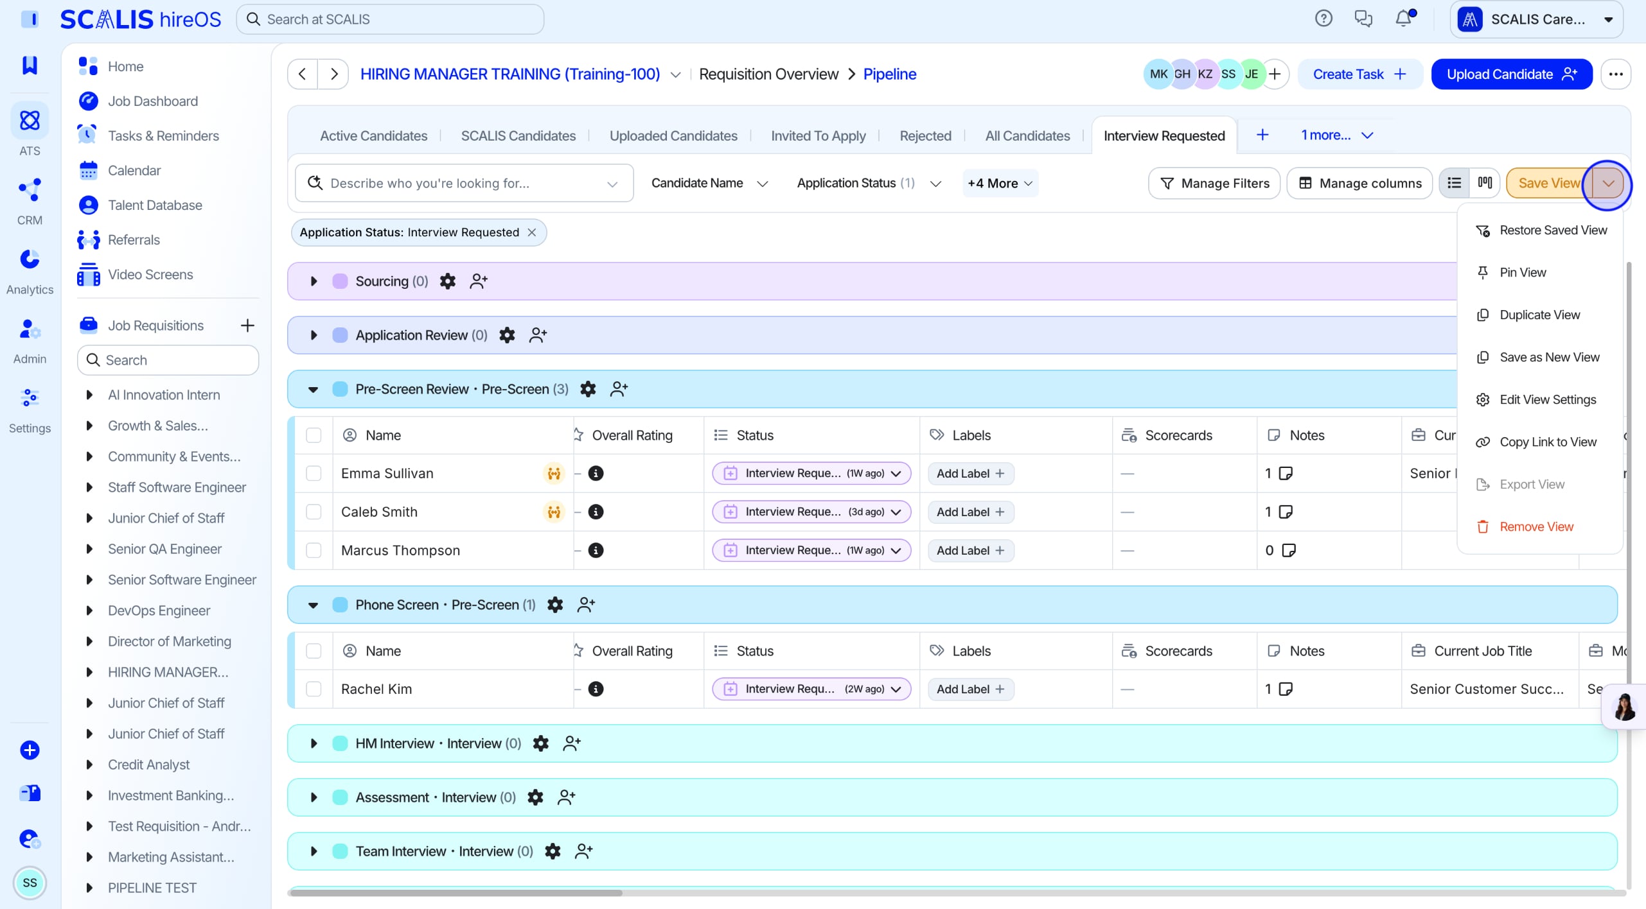Viewport: 1646px width, 909px height.
Task: Expand the Application Review stage group
Action: [314, 335]
